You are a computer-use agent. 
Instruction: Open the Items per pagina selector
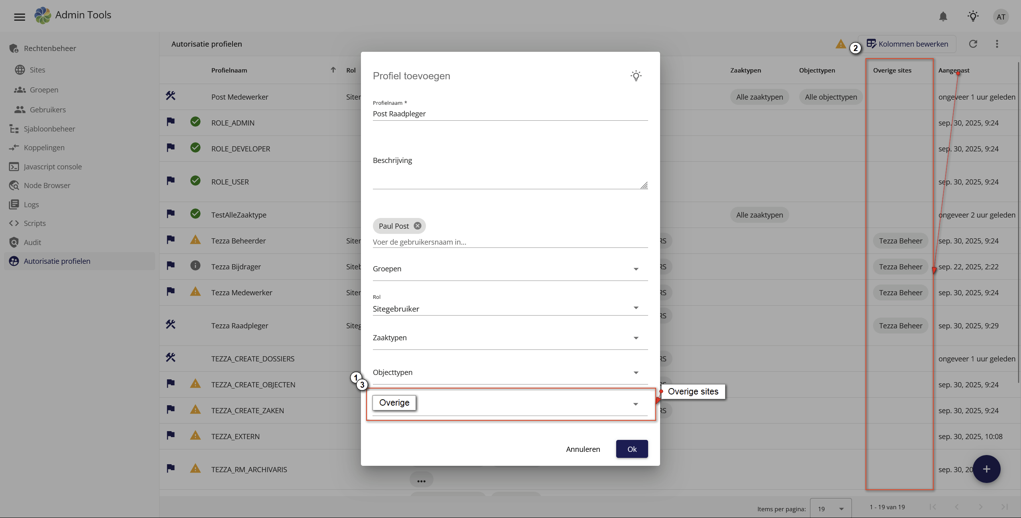click(x=831, y=509)
